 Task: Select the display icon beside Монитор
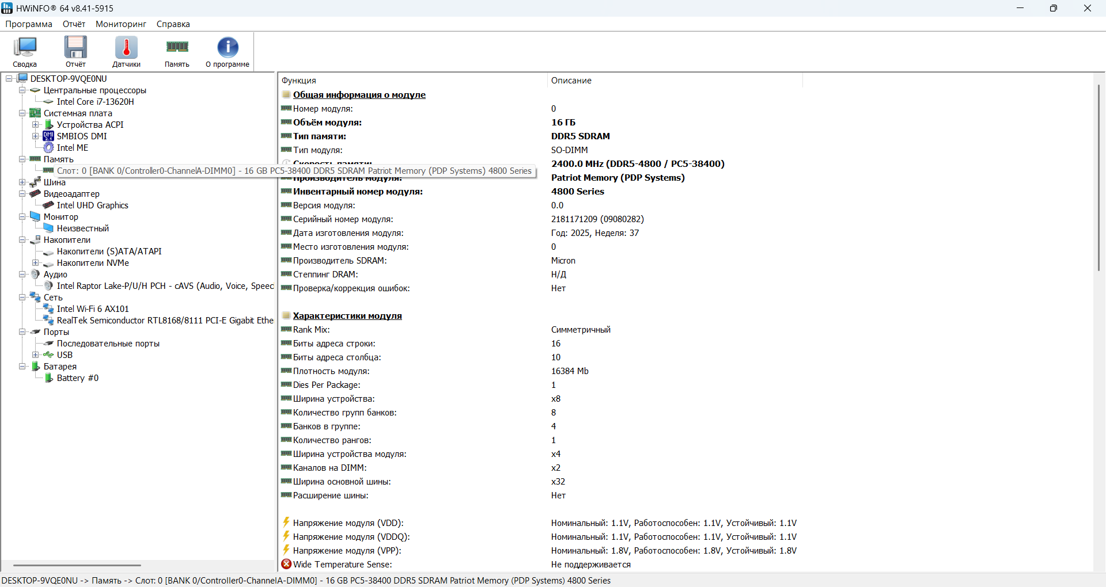pyautogui.click(x=35, y=216)
